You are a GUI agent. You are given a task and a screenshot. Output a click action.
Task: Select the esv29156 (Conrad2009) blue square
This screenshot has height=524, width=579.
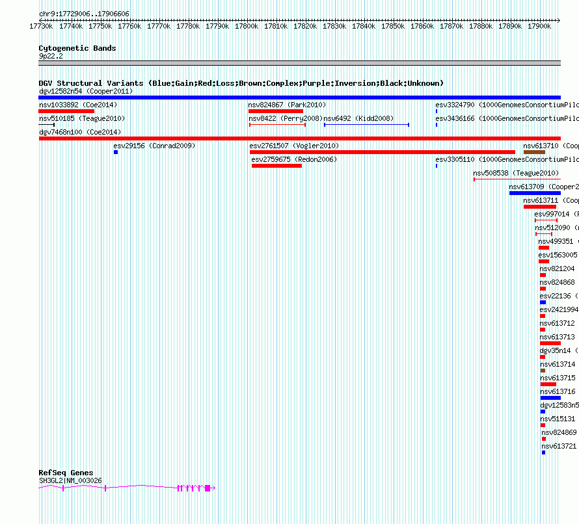116,152
